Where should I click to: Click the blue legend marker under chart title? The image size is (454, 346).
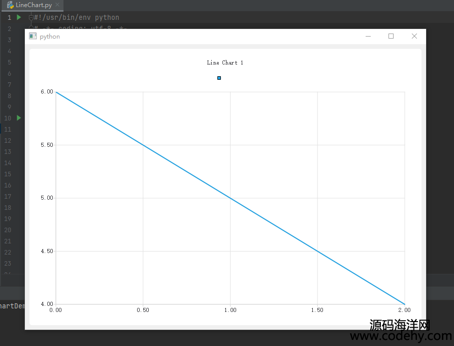[219, 78]
